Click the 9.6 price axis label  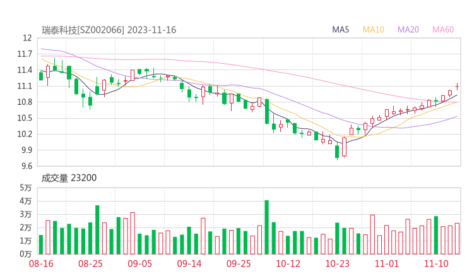pos(27,166)
